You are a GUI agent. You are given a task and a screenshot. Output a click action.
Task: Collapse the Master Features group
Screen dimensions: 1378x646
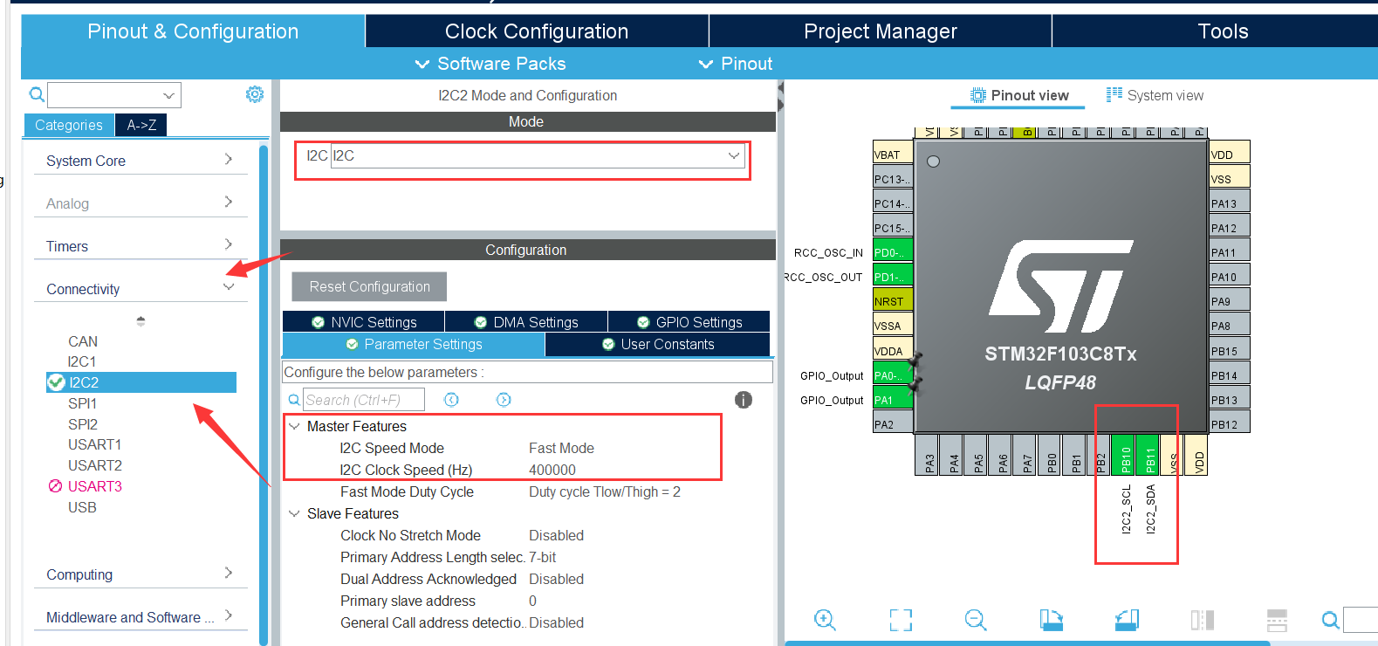(x=294, y=426)
